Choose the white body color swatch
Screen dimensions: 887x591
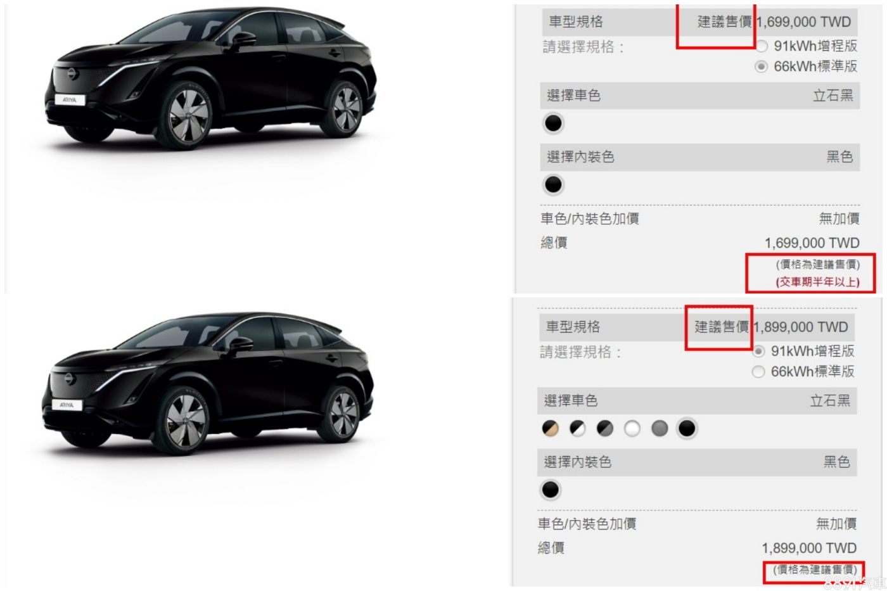point(632,429)
